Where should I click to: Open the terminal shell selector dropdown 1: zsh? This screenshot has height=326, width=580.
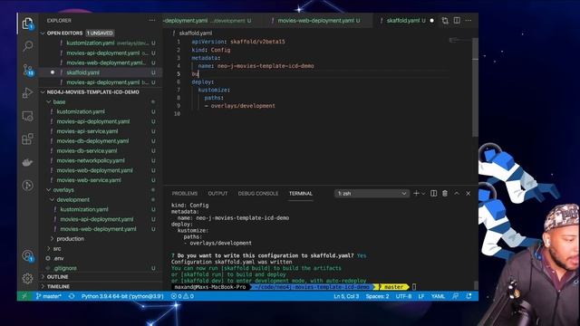tap(372, 193)
